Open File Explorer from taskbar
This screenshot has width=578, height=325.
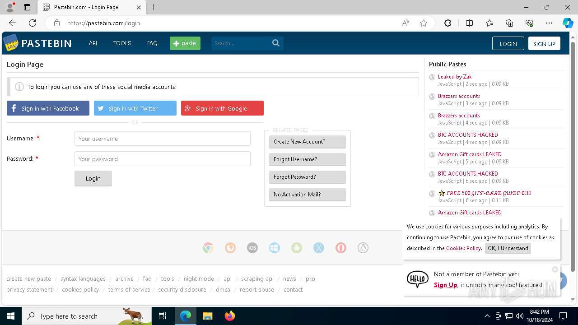[207, 316]
